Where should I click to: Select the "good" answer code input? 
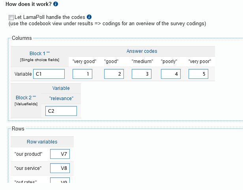(x=114, y=74)
